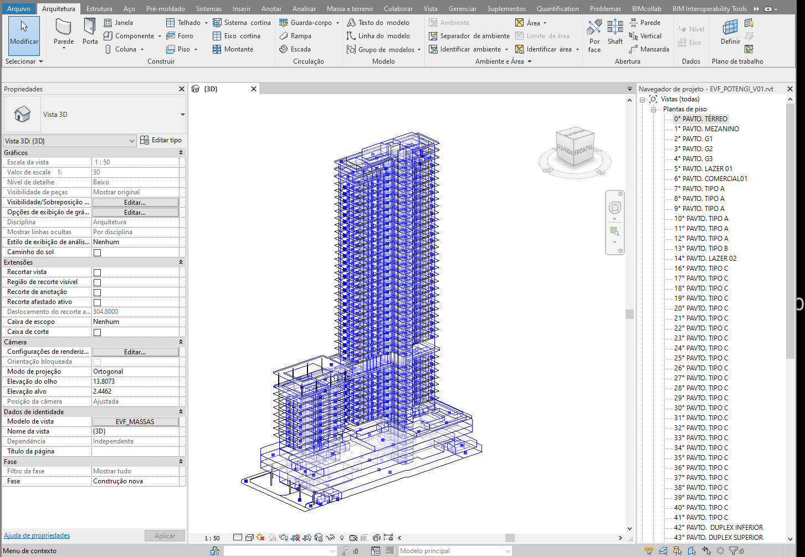Screen dimensions: 805x557
Task: Open the navigation wheel control
Action: tap(614, 208)
